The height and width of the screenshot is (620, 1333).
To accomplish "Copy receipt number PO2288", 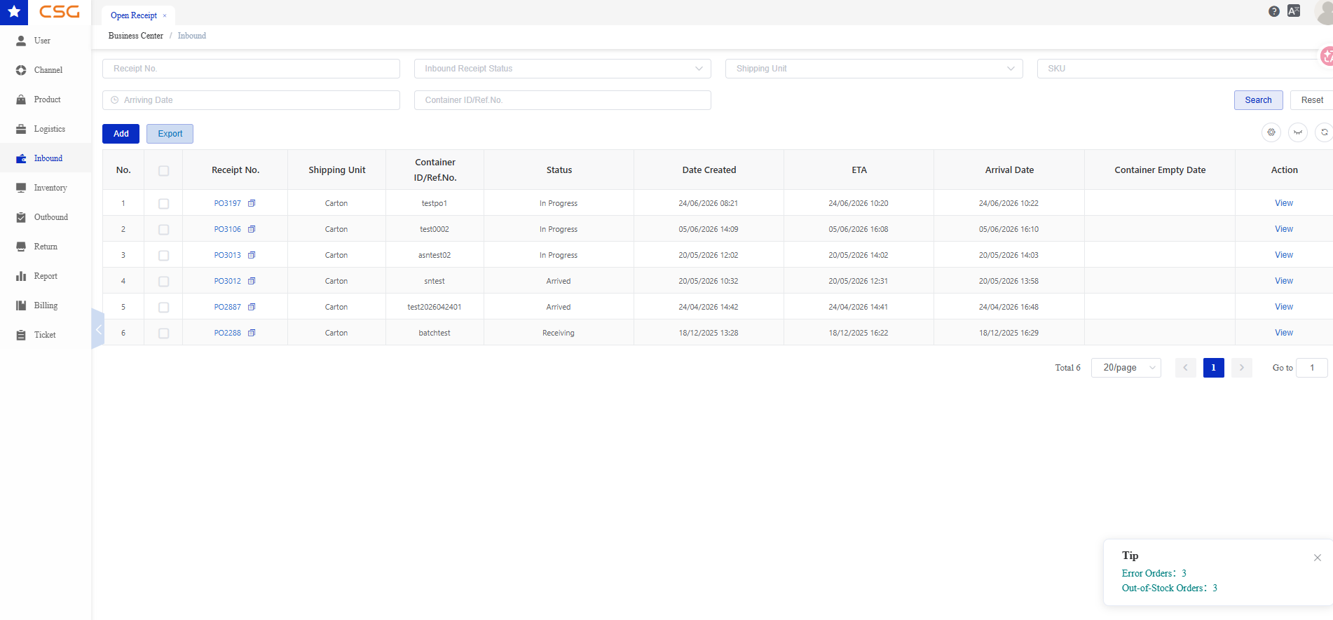I will [x=252, y=333].
